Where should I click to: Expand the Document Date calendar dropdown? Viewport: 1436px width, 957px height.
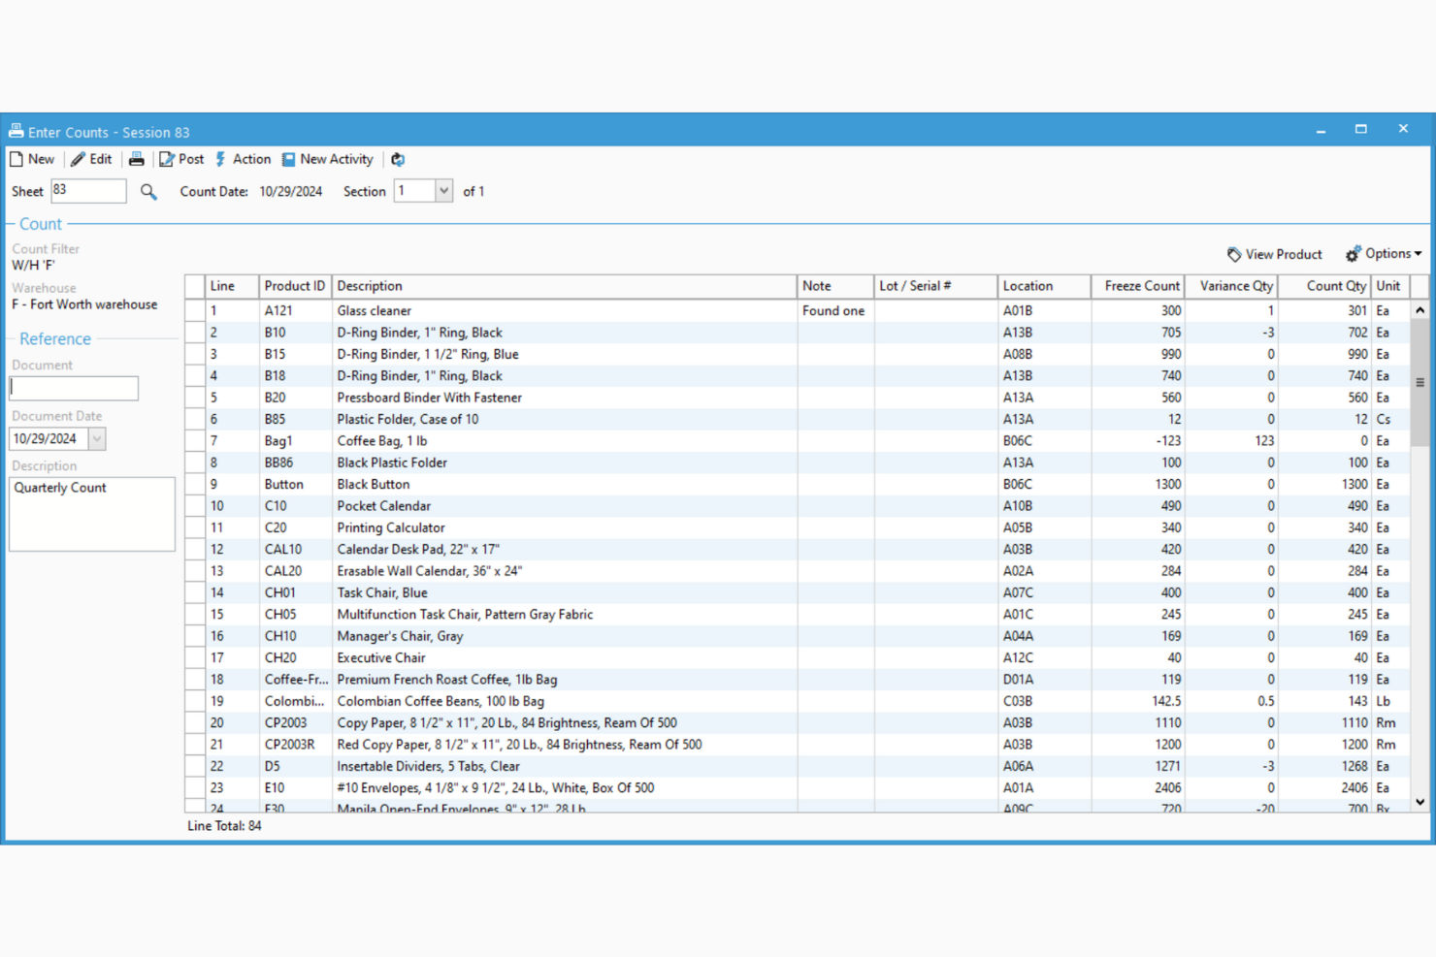[96, 438]
